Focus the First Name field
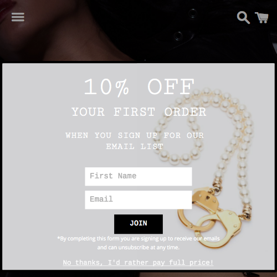Viewport: 277px width, 277px height. [138, 176]
